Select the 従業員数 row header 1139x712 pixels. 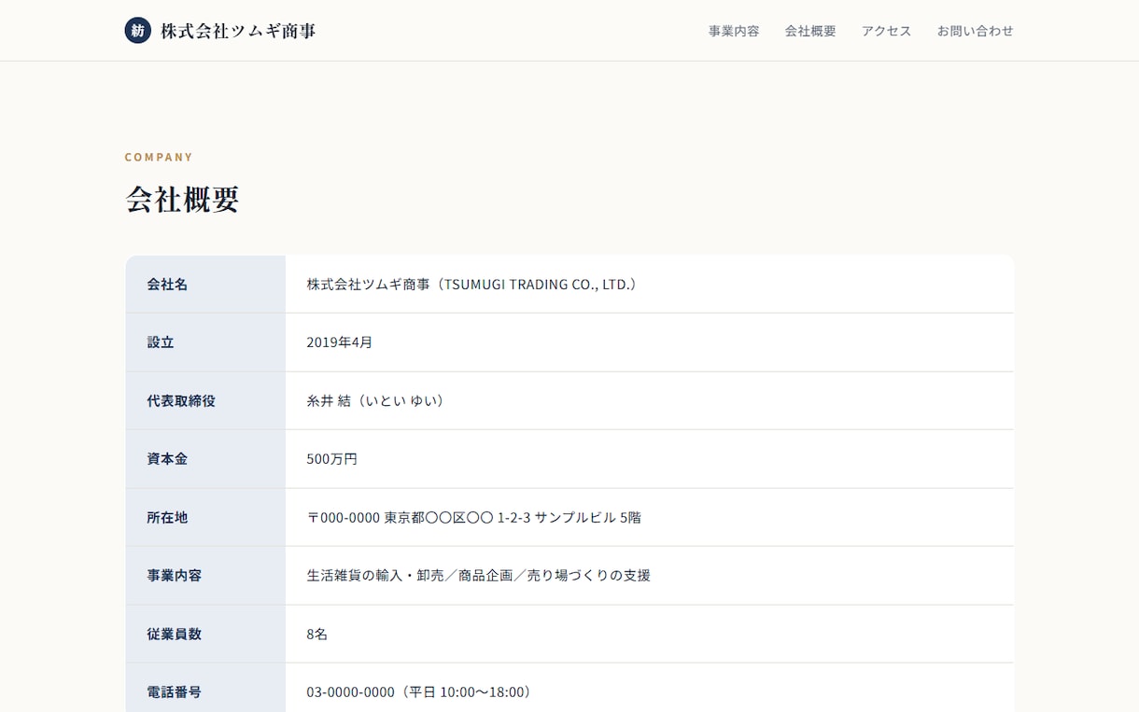click(205, 634)
